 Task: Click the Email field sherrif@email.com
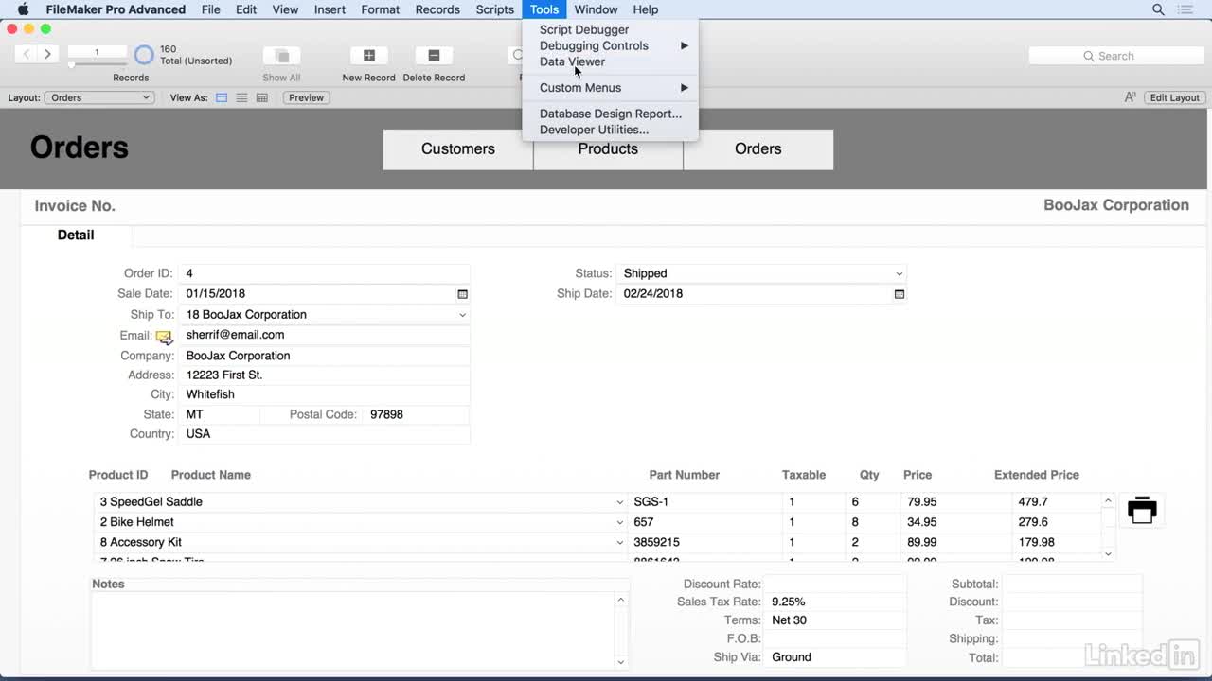(x=324, y=335)
